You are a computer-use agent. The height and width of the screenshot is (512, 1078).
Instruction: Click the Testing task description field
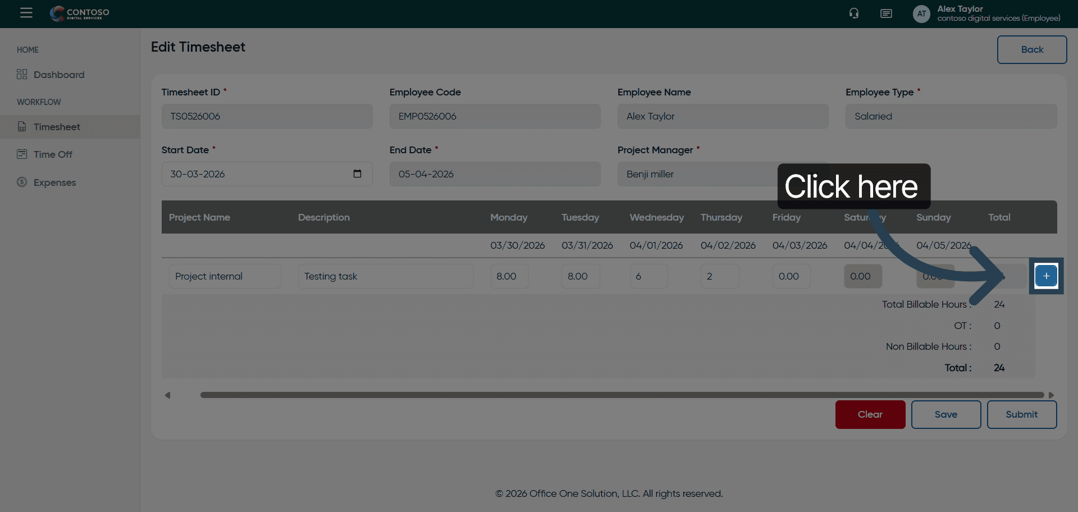click(x=385, y=276)
